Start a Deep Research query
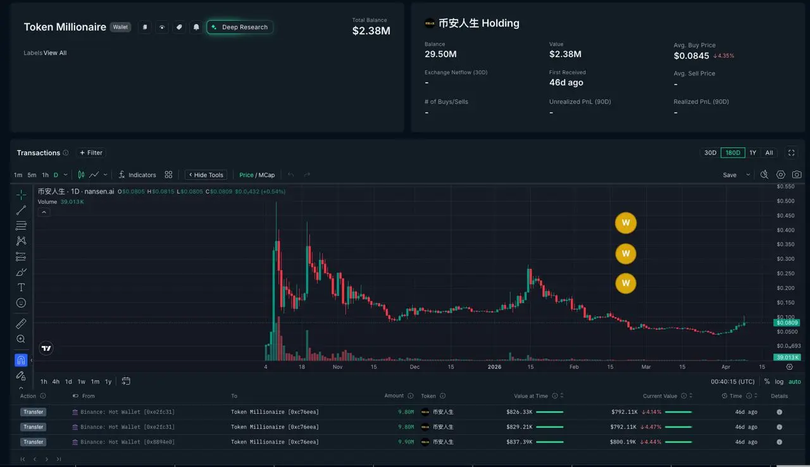The image size is (810, 467). click(239, 27)
